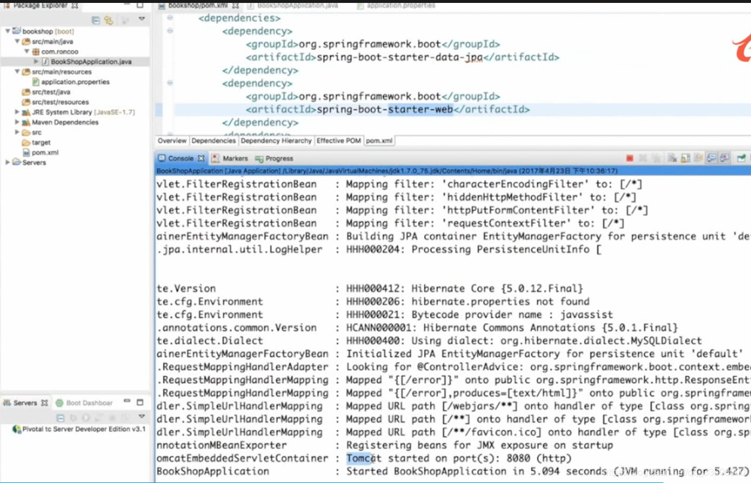The image size is (751, 483).
Task: Collapse com.roncoo package node
Action: (x=26, y=51)
